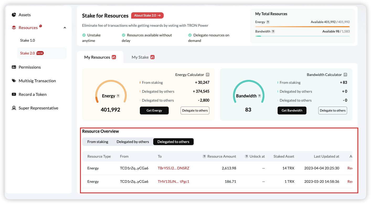Click the help icon beside Resource Amount
The height and width of the screenshot is (204, 371).
[204, 156]
